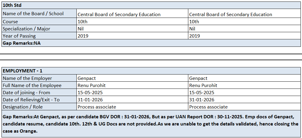Click the "EMPLOYMENT - 1" section header

point(23,71)
